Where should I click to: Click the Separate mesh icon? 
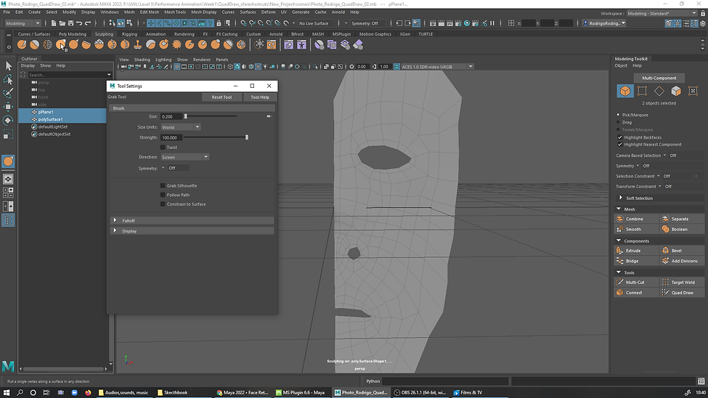pyautogui.click(x=666, y=219)
